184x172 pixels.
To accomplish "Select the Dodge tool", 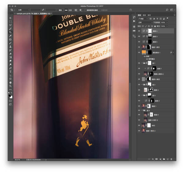I will (x=10, y=64).
